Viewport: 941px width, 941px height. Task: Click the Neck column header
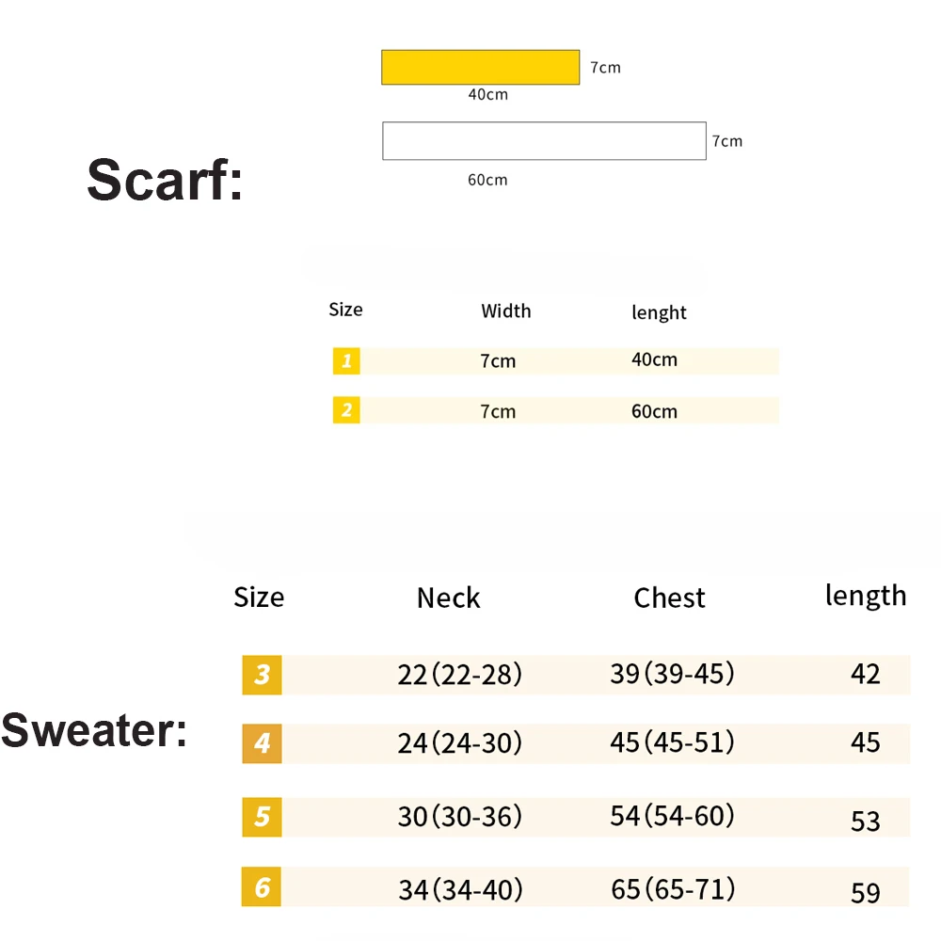tap(448, 598)
